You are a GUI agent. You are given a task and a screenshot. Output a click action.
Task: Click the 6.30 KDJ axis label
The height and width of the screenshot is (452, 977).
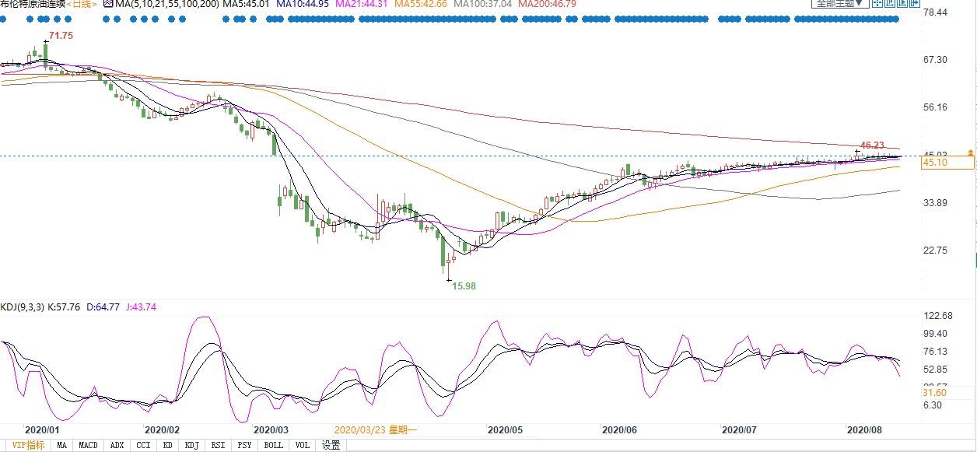[x=932, y=405]
